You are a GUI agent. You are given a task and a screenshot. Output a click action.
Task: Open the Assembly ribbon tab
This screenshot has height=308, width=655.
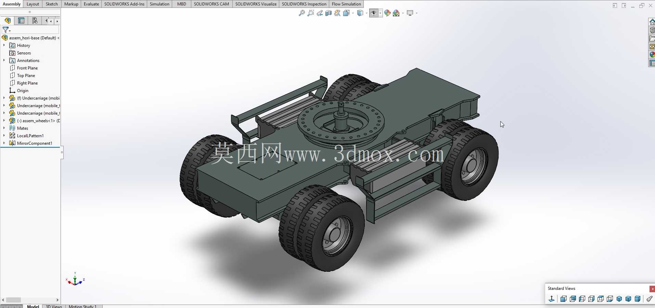pyautogui.click(x=12, y=4)
